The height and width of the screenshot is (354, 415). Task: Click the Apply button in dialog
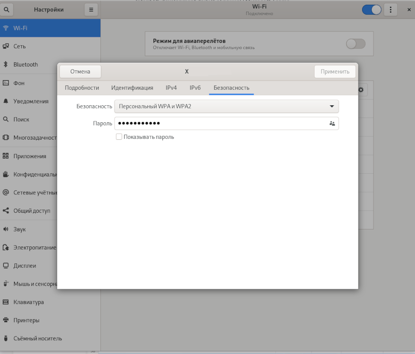[x=335, y=72]
